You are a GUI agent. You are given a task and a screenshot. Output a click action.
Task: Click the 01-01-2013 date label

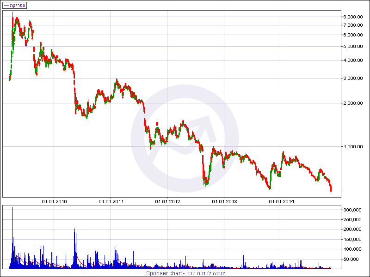pos(224,202)
